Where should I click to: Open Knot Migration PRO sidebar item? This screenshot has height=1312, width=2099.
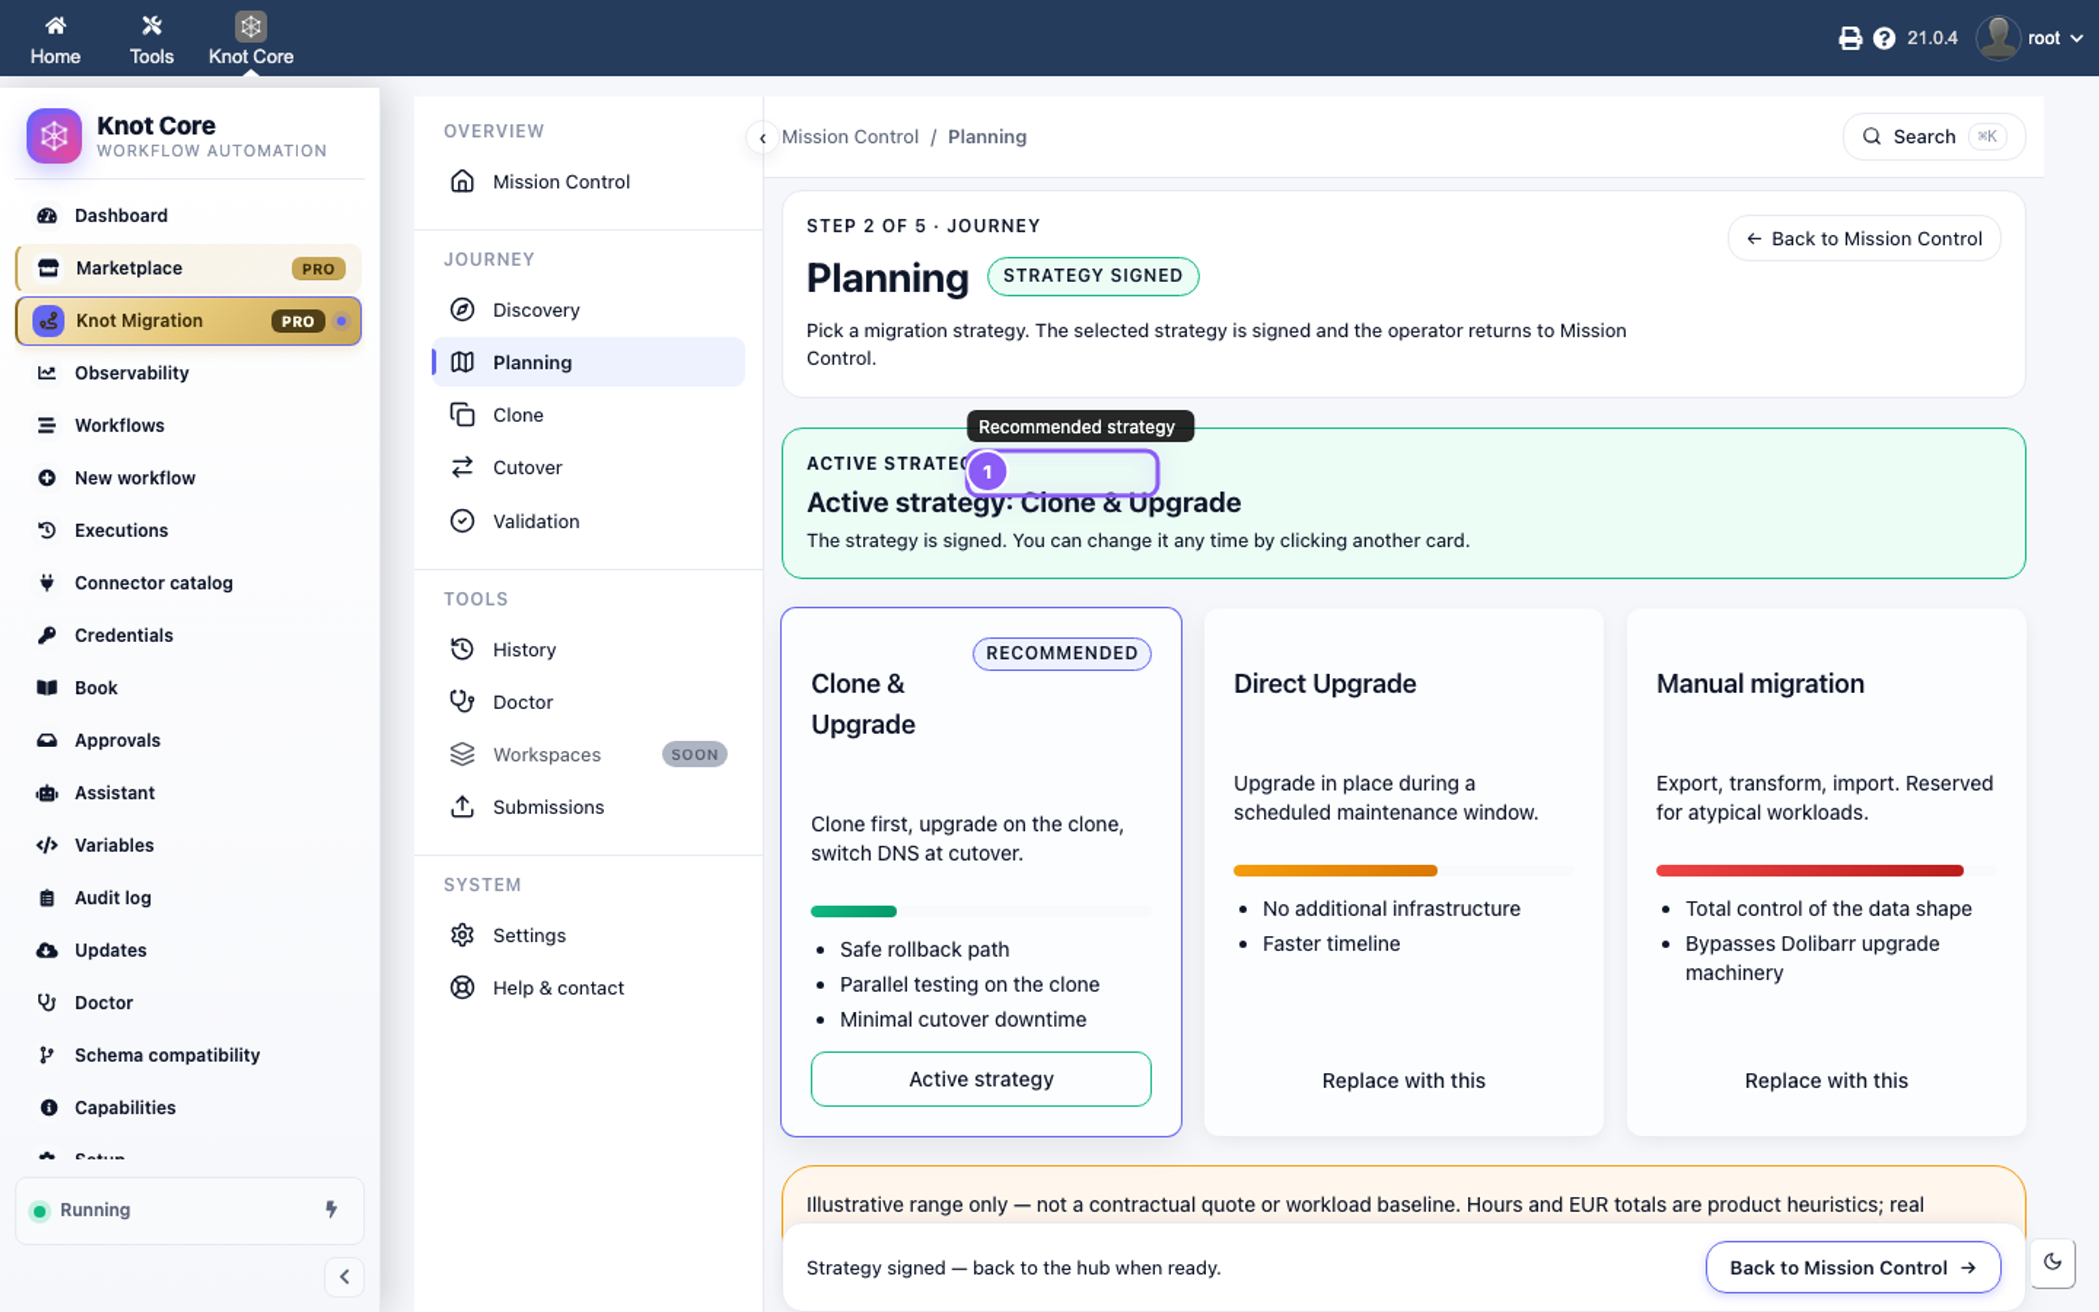(x=189, y=320)
